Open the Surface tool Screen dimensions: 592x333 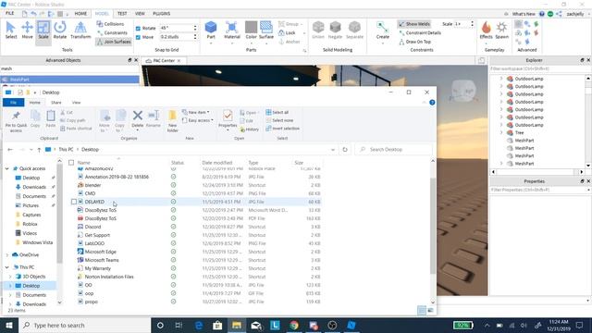point(266,31)
